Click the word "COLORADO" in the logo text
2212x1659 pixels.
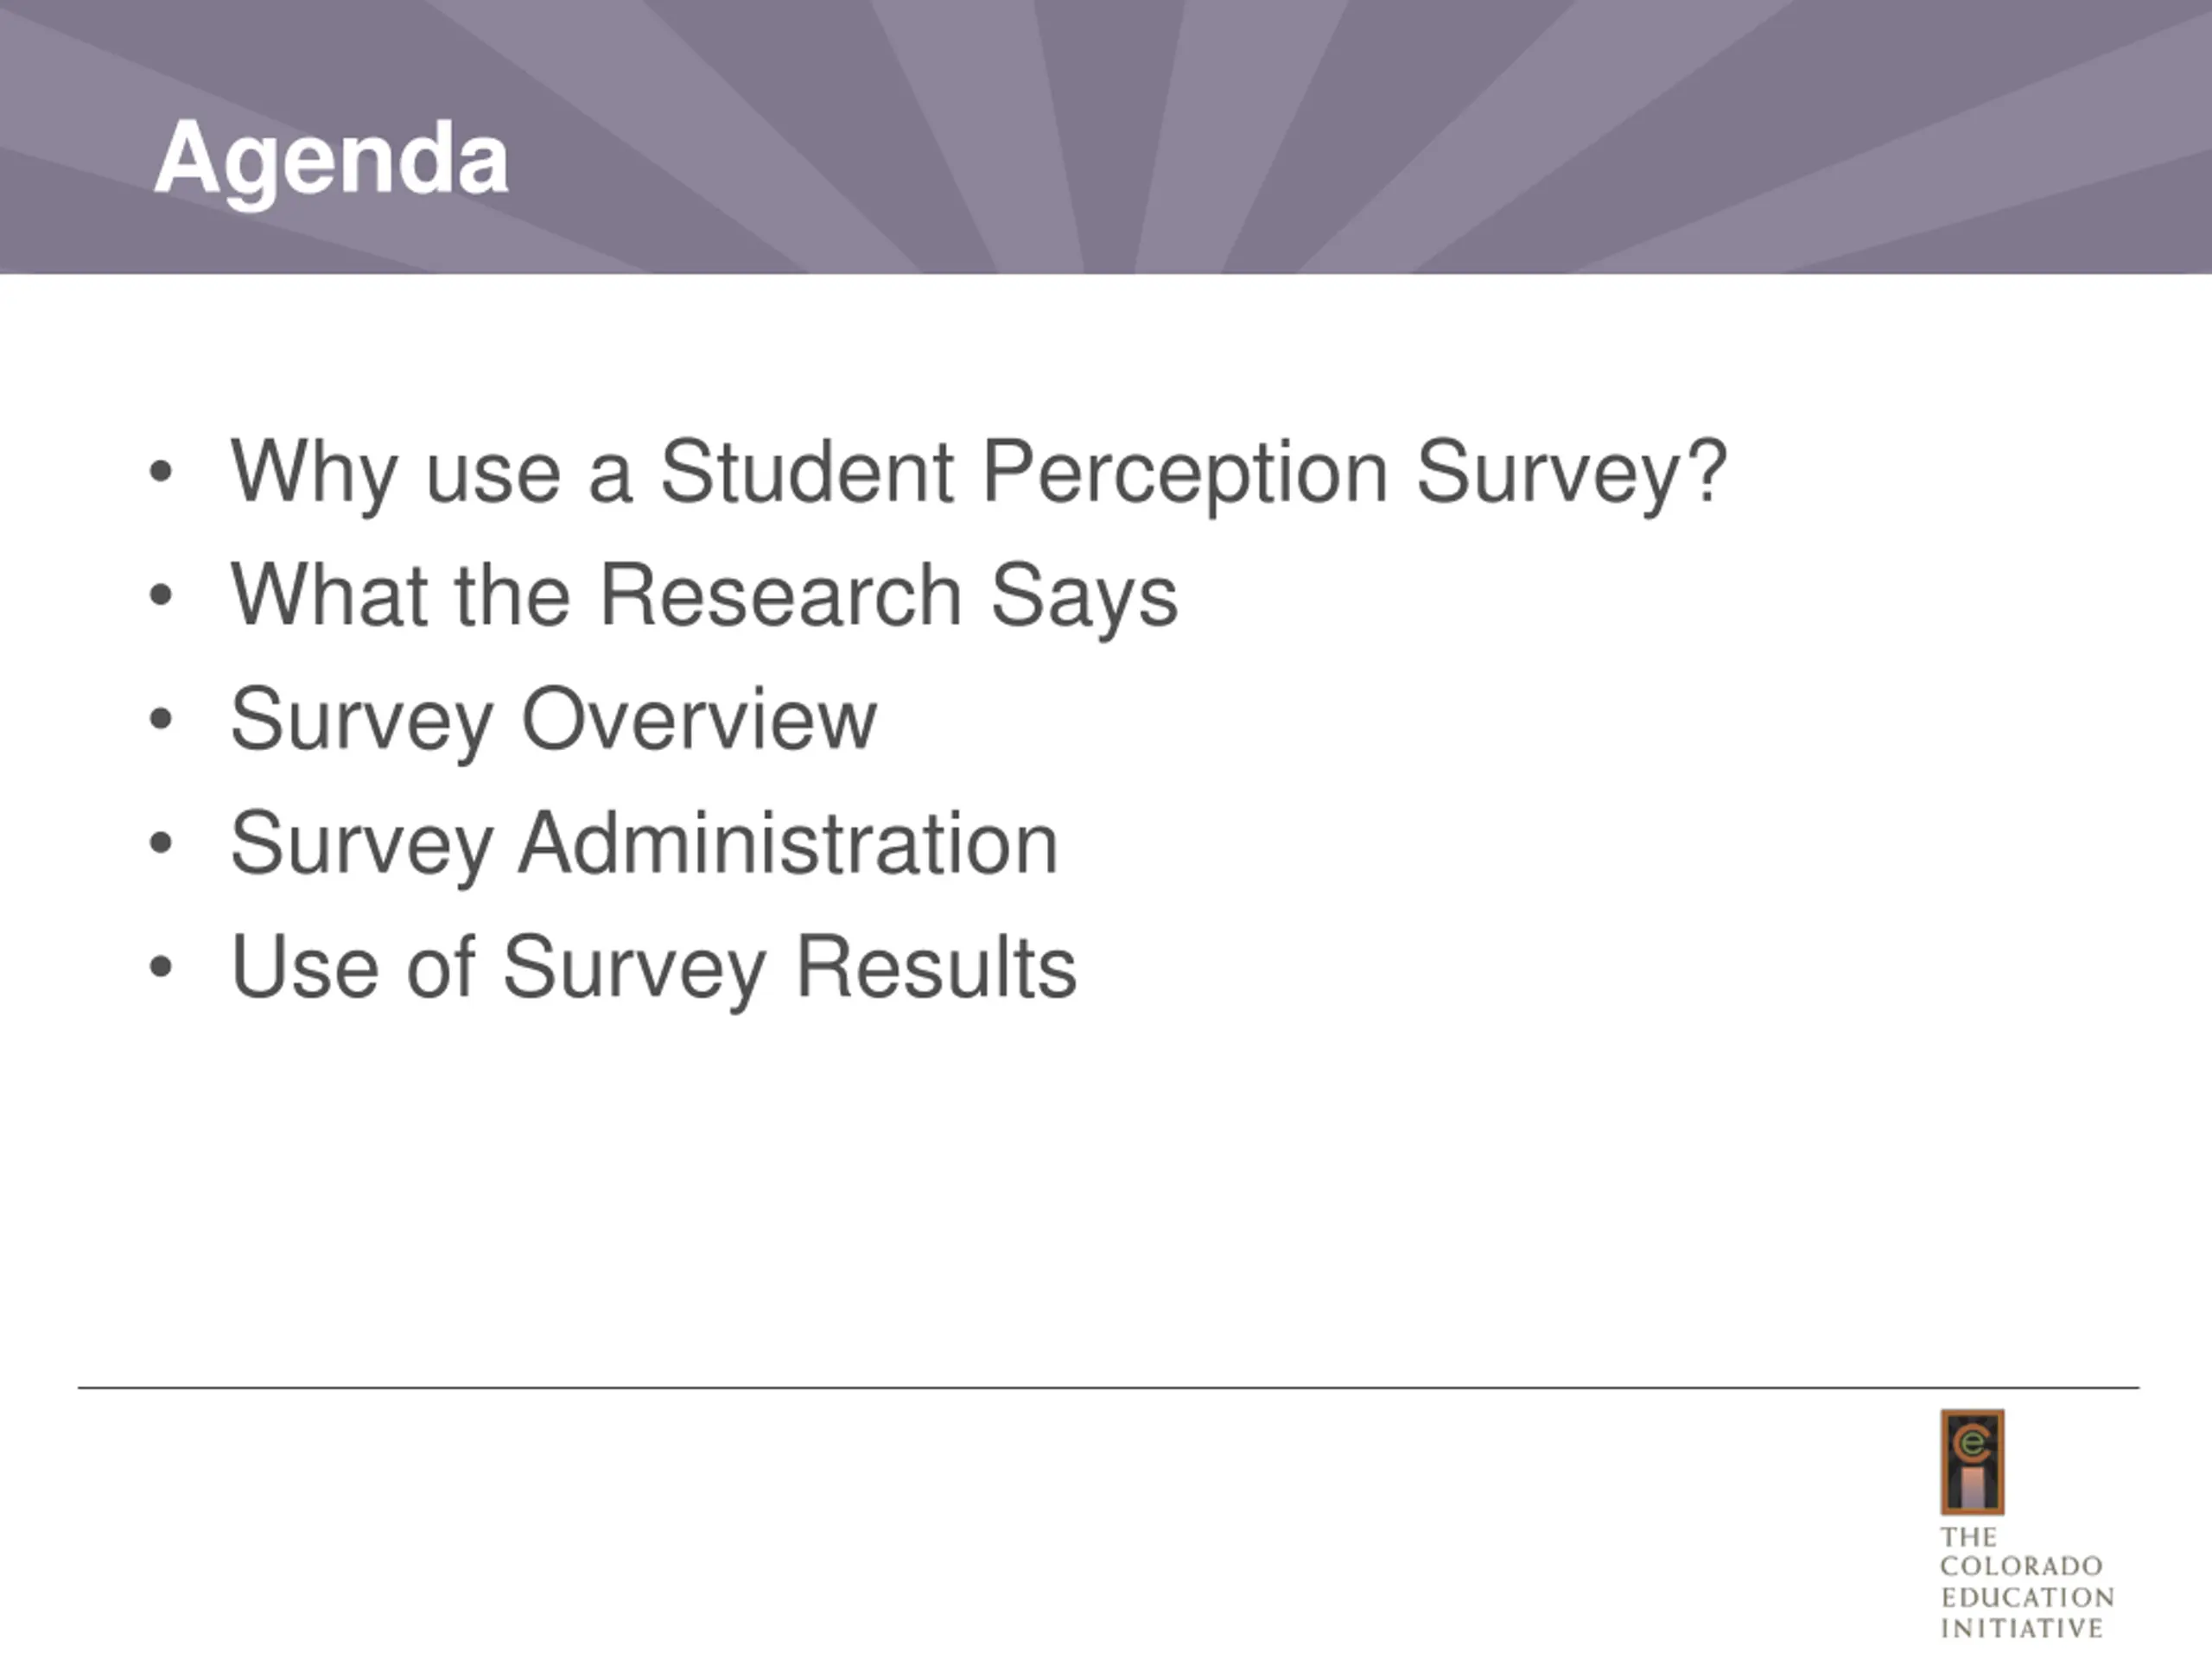2021,1566
